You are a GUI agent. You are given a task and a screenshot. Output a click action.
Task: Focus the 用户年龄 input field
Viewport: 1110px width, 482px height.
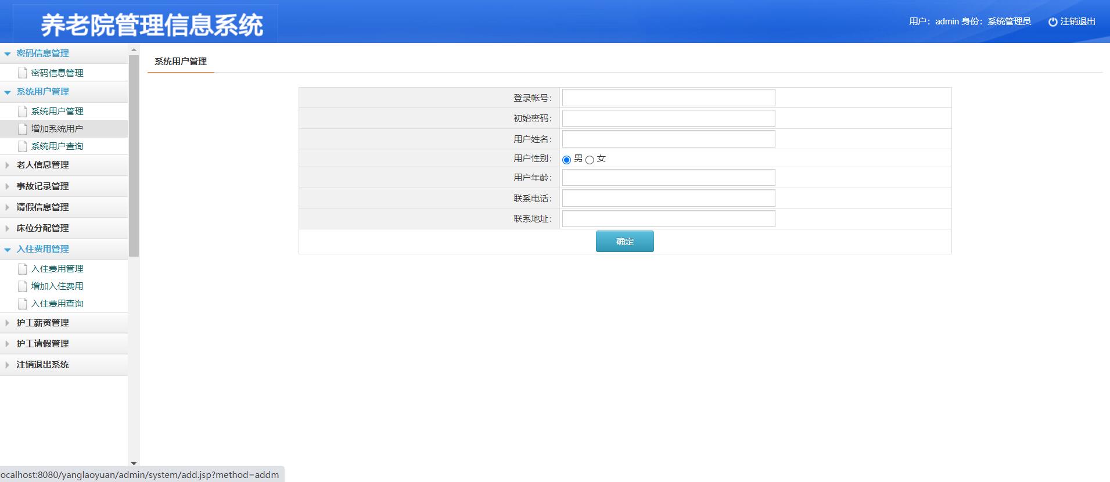tap(669, 177)
